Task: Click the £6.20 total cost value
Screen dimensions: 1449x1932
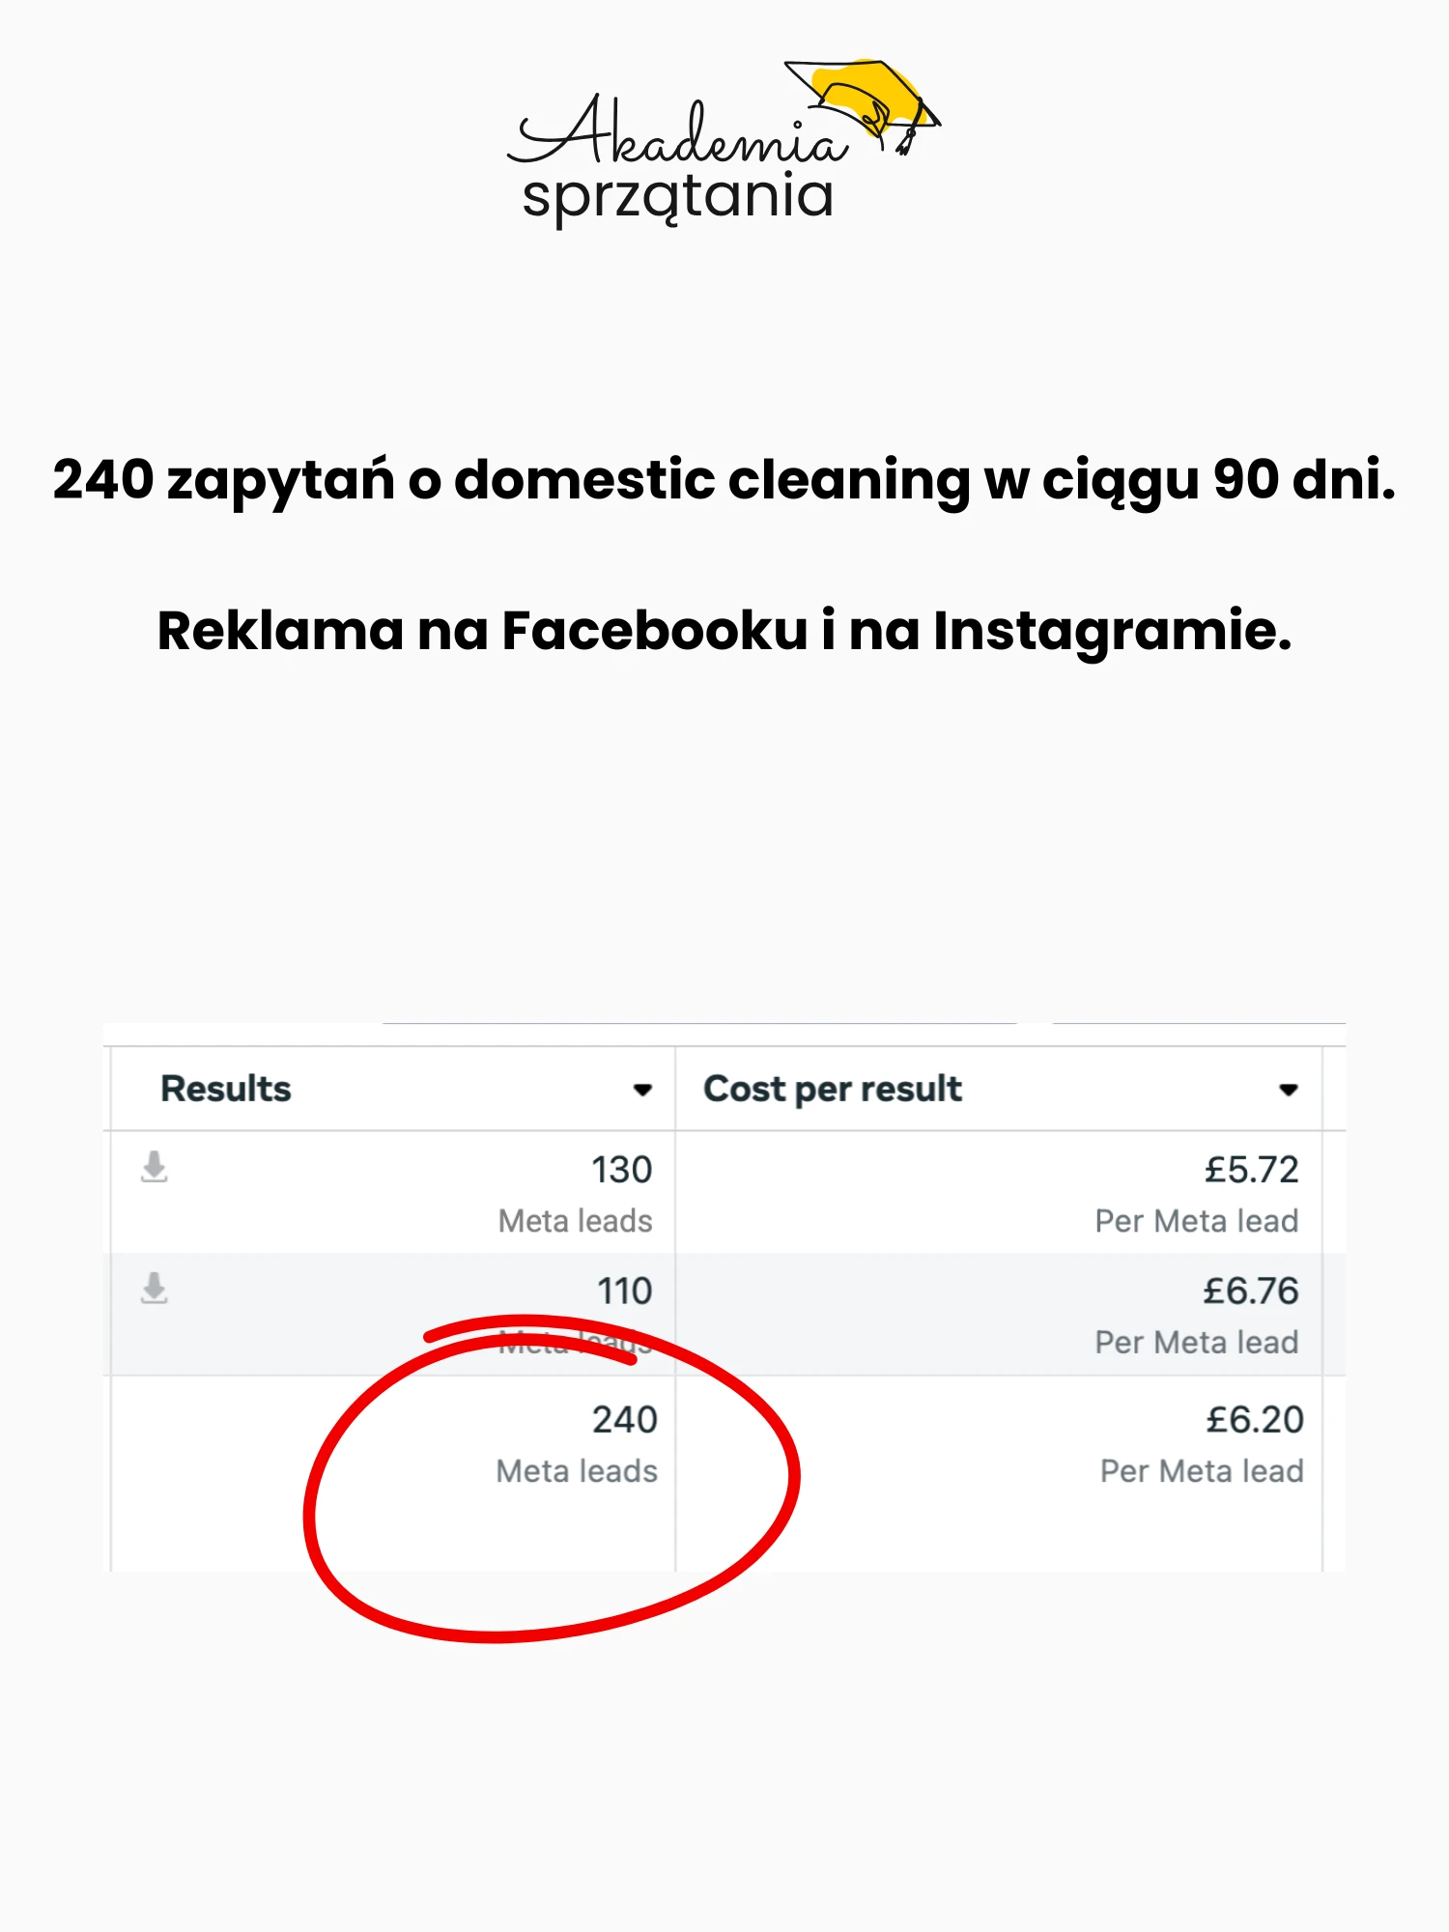Action: click(1255, 1420)
